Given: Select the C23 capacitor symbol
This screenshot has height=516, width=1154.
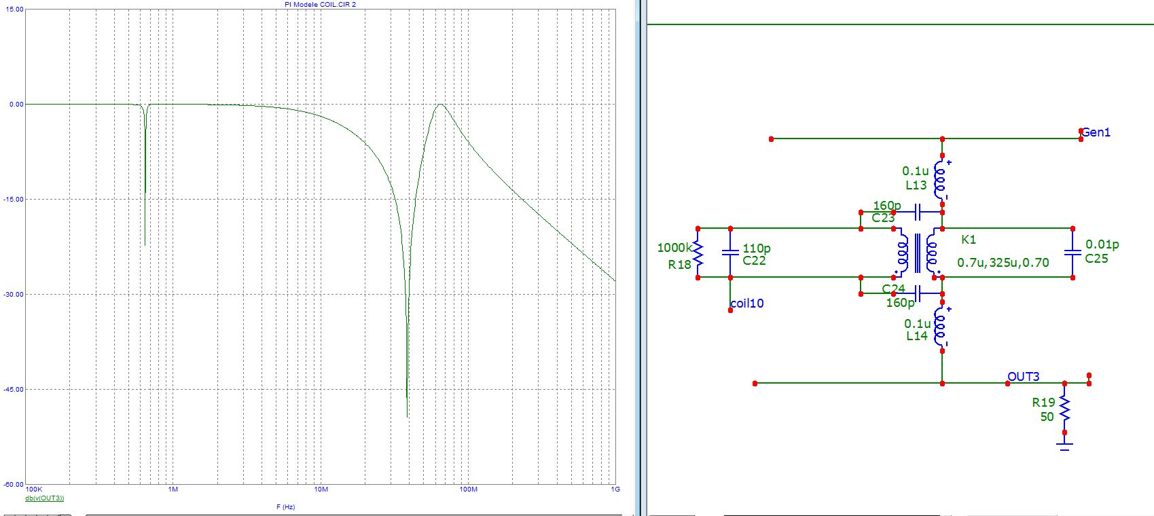Looking at the screenshot, I should coord(918,212).
